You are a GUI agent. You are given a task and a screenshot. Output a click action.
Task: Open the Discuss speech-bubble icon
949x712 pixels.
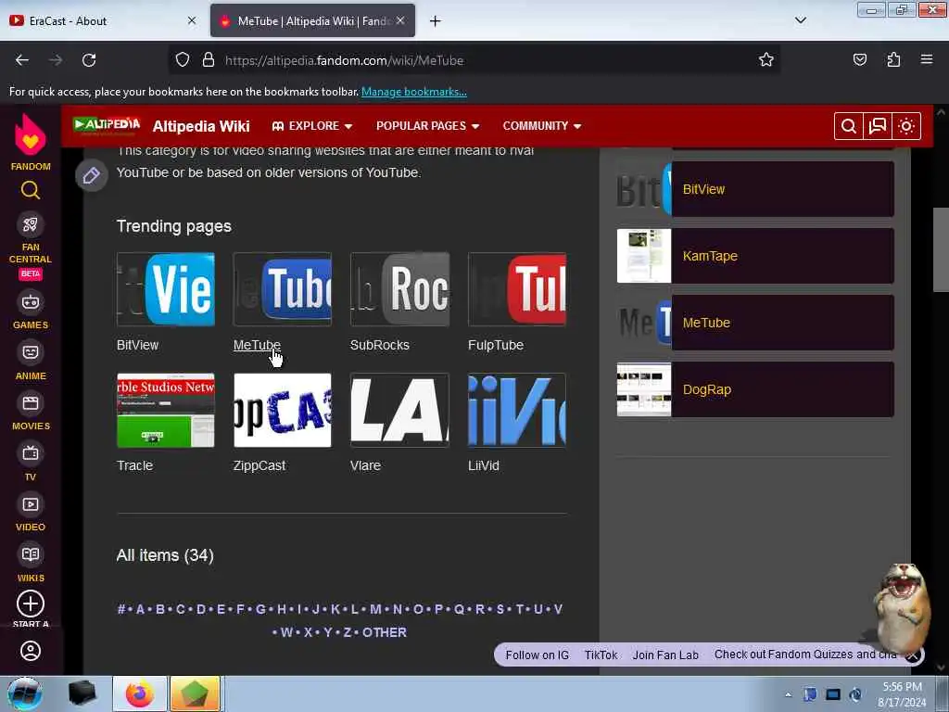point(877,126)
